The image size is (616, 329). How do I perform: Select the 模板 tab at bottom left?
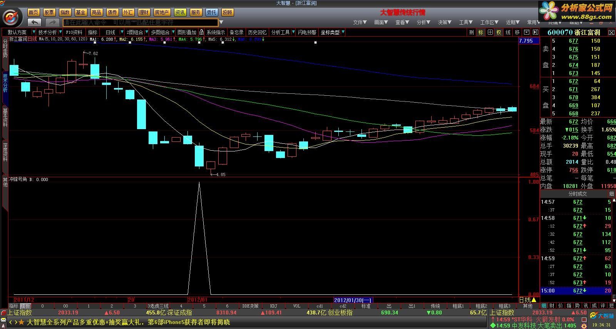tap(25, 306)
